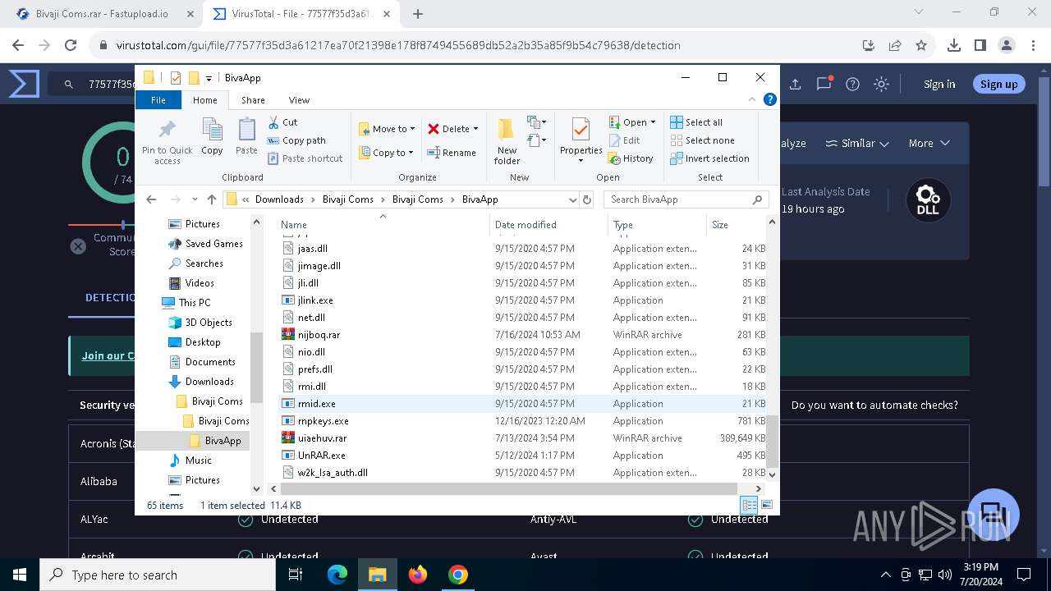Screen dimensions: 1051x591
Task: Click Sign in on VirusTotal
Action: 939,84
